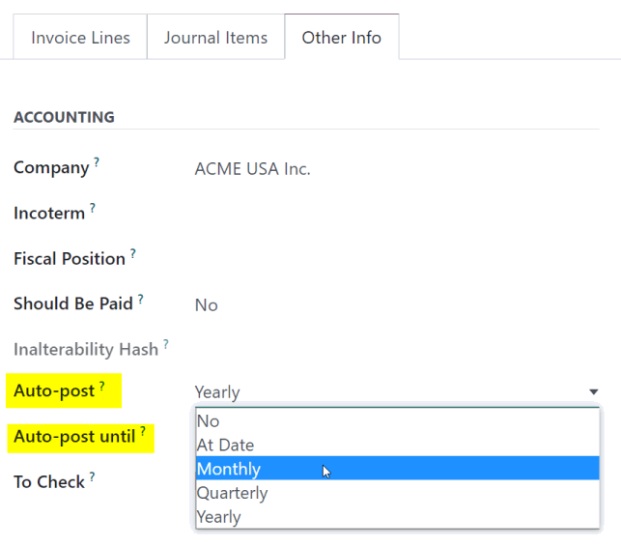Show help icon next to Incoterm

(x=93, y=208)
